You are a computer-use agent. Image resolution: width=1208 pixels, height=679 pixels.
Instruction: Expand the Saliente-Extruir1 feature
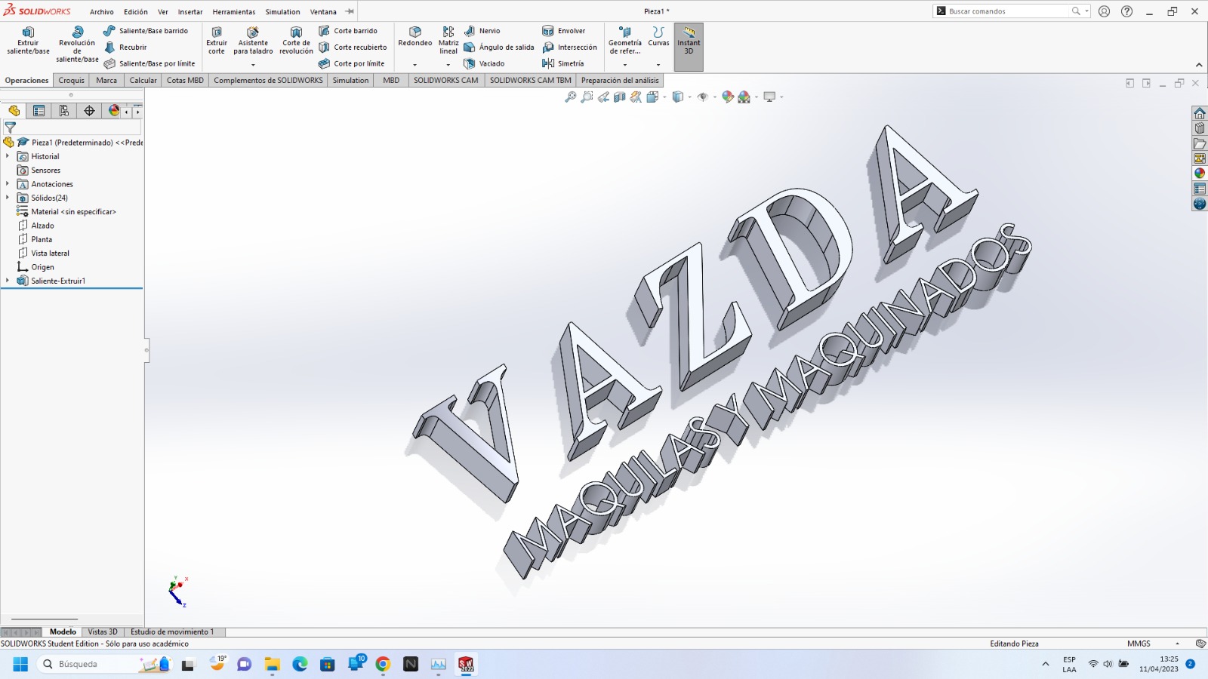(x=8, y=281)
